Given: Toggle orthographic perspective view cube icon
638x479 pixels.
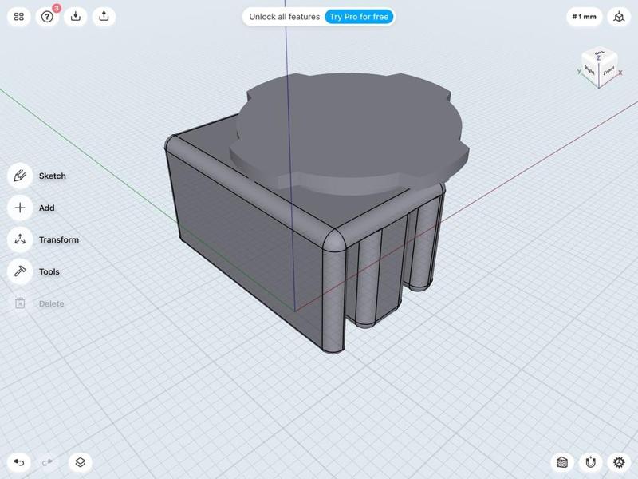Looking at the screenshot, I should coord(619,17).
